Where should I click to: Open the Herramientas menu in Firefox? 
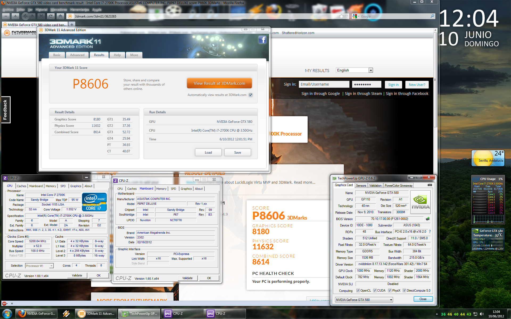80,10
